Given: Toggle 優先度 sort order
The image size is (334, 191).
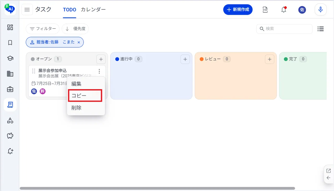Looking at the screenshot, I should [75, 29].
